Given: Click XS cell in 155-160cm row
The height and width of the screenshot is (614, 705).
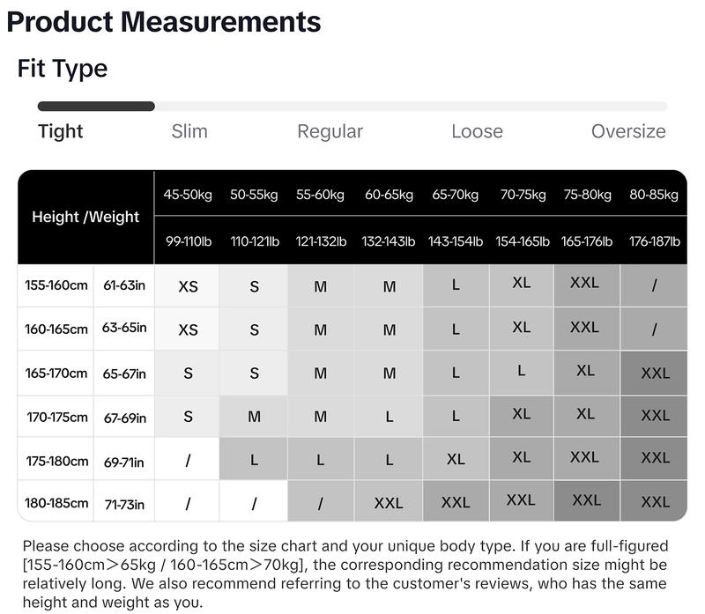Looking at the screenshot, I should [x=188, y=286].
